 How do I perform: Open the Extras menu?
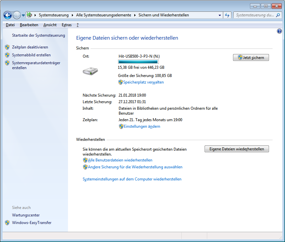point(66,25)
